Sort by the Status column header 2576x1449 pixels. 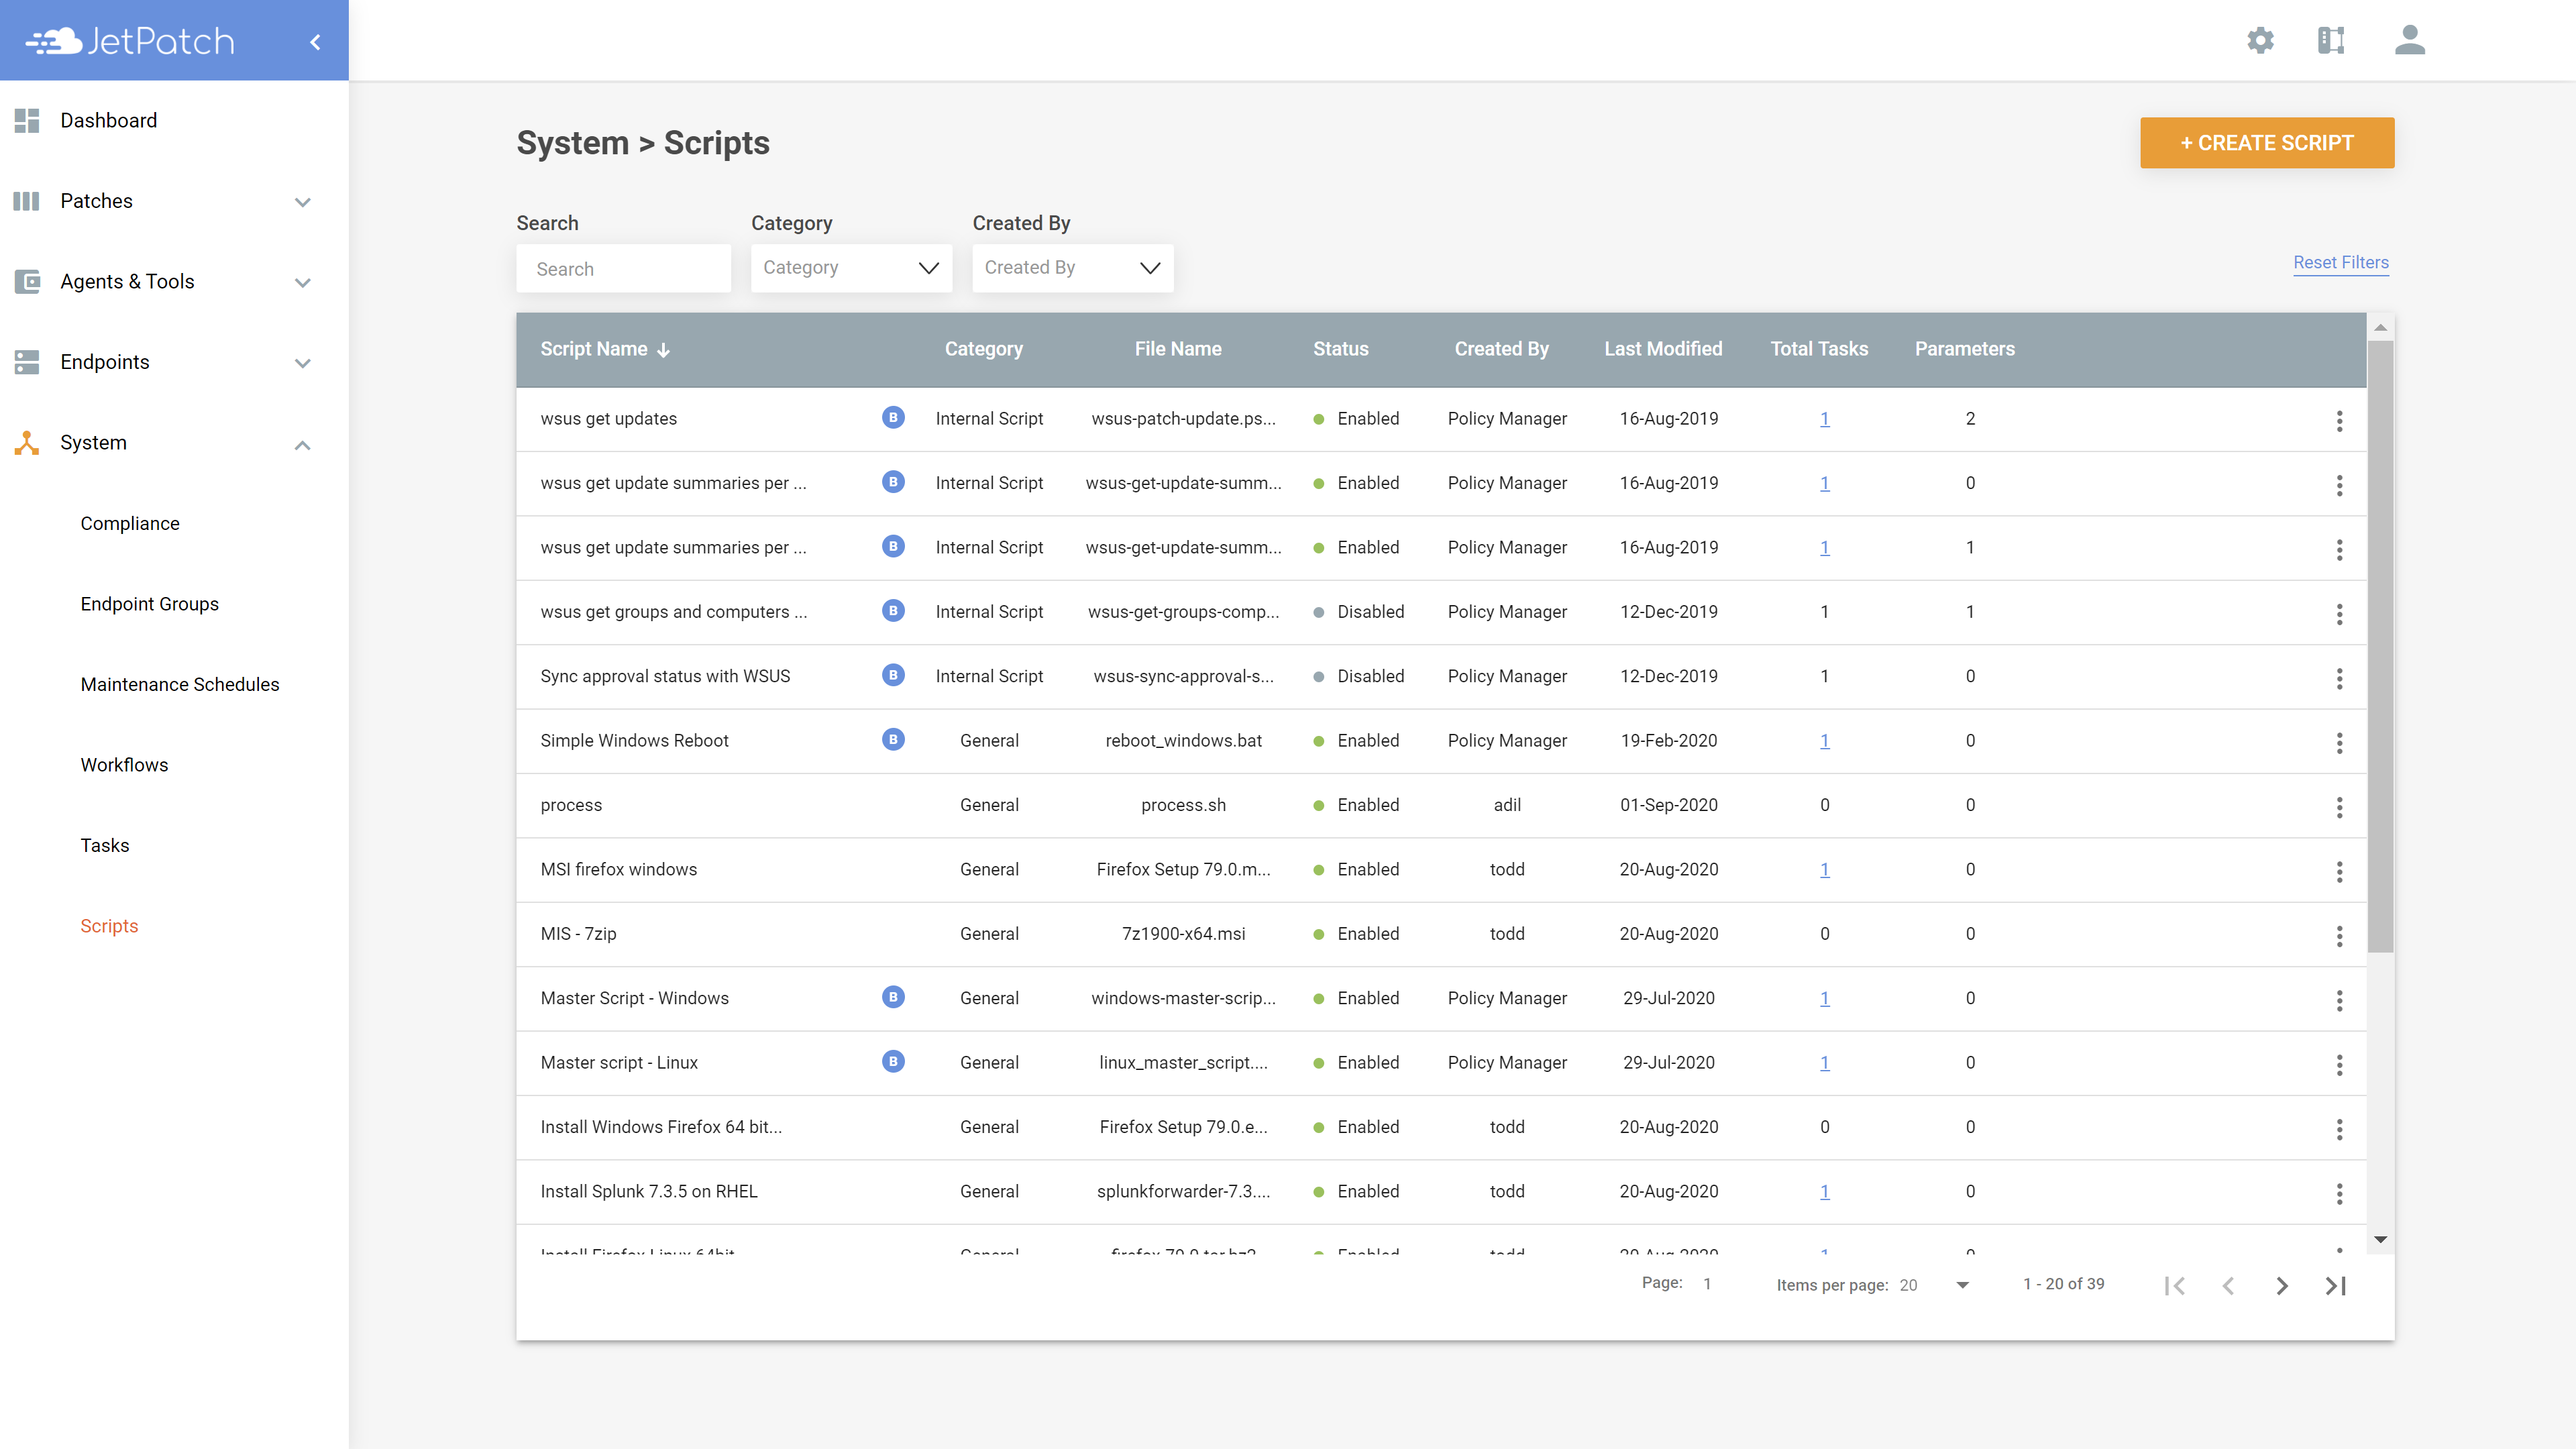pos(1340,349)
